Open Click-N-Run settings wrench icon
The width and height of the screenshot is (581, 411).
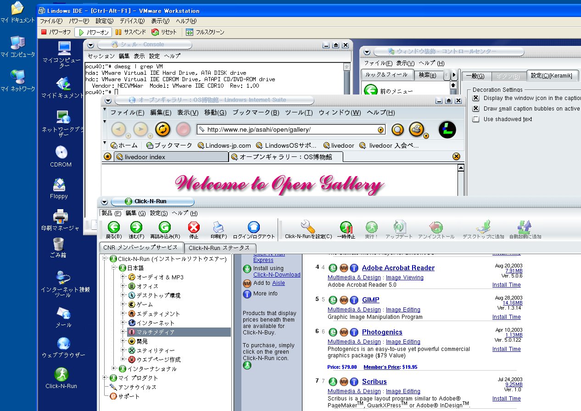pyautogui.click(x=308, y=227)
